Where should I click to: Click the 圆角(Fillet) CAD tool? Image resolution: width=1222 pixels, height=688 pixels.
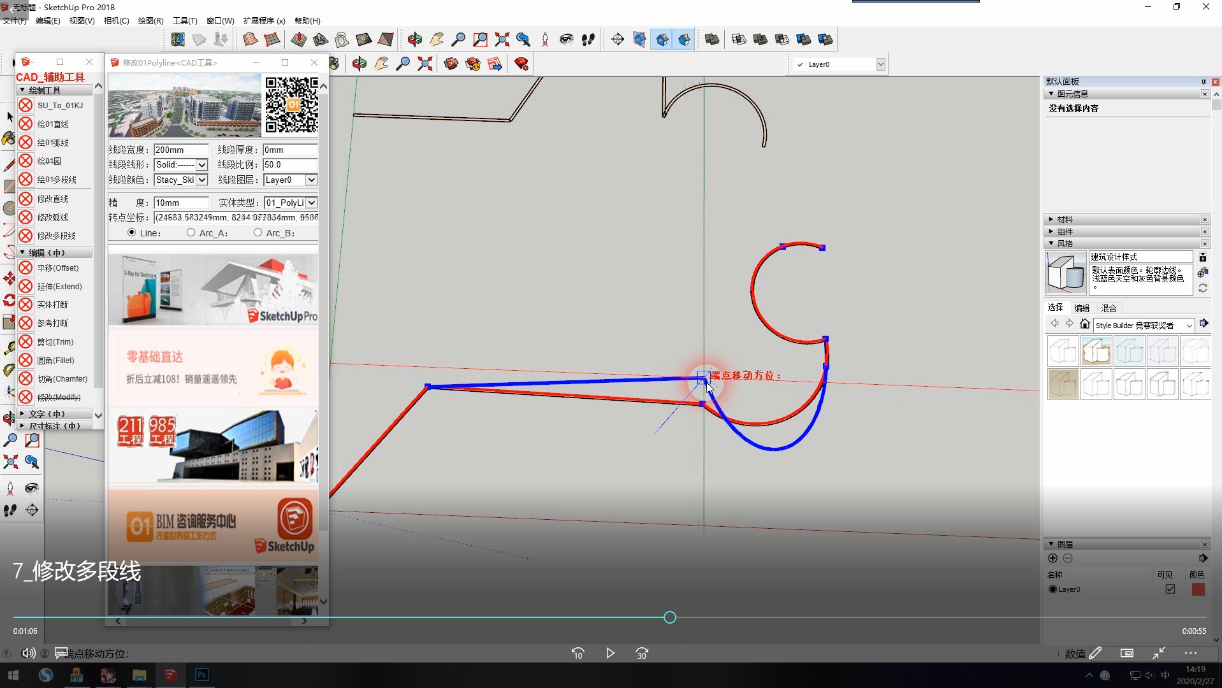[x=55, y=361]
